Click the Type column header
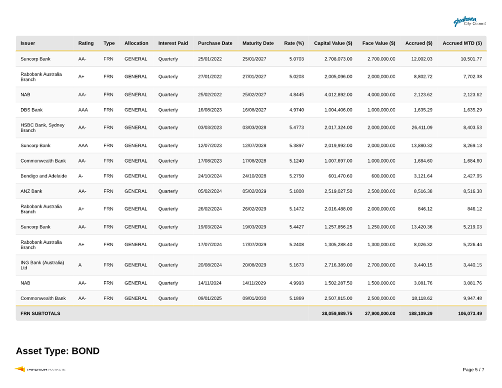The height and width of the screenshot is (388, 502). 109,43
